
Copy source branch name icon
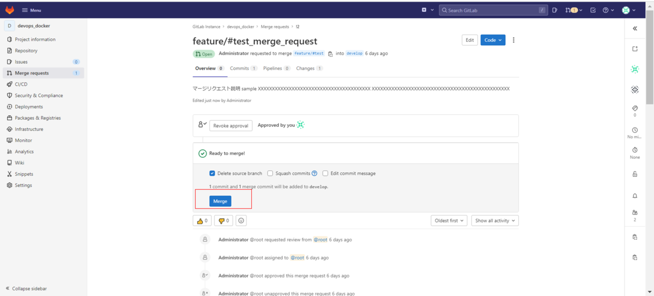(330, 54)
